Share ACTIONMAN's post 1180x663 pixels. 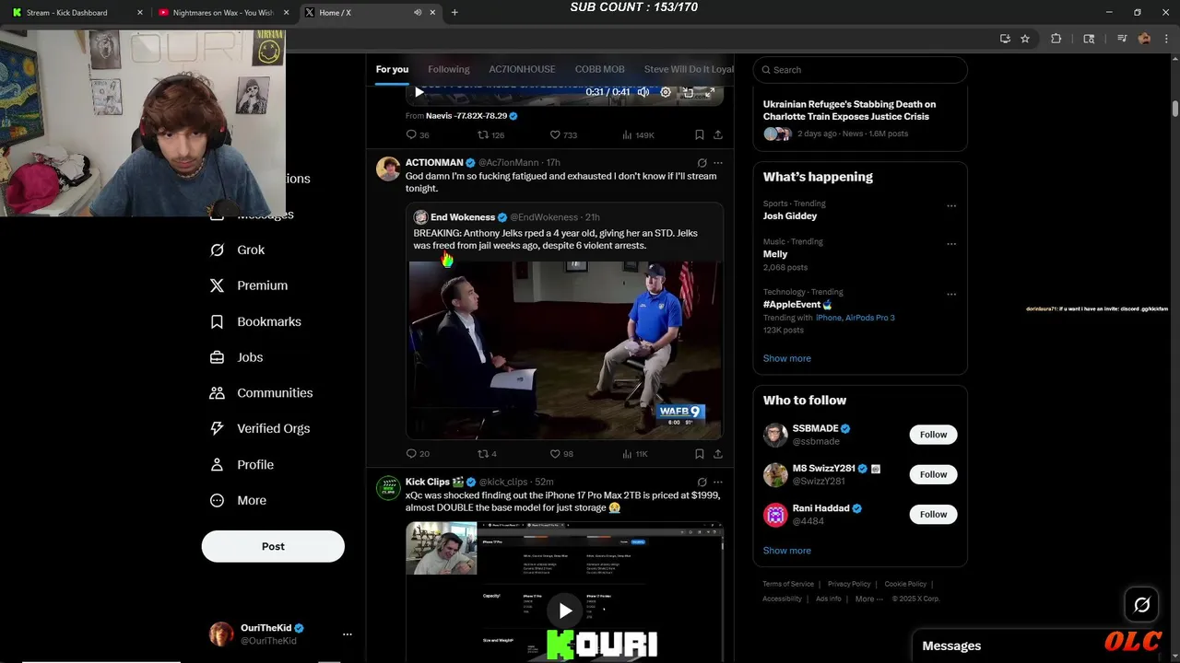coord(718,453)
